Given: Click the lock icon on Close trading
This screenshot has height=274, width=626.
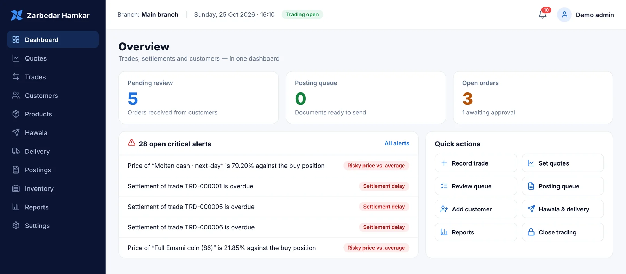Looking at the screenshot, I should [531, 232].
